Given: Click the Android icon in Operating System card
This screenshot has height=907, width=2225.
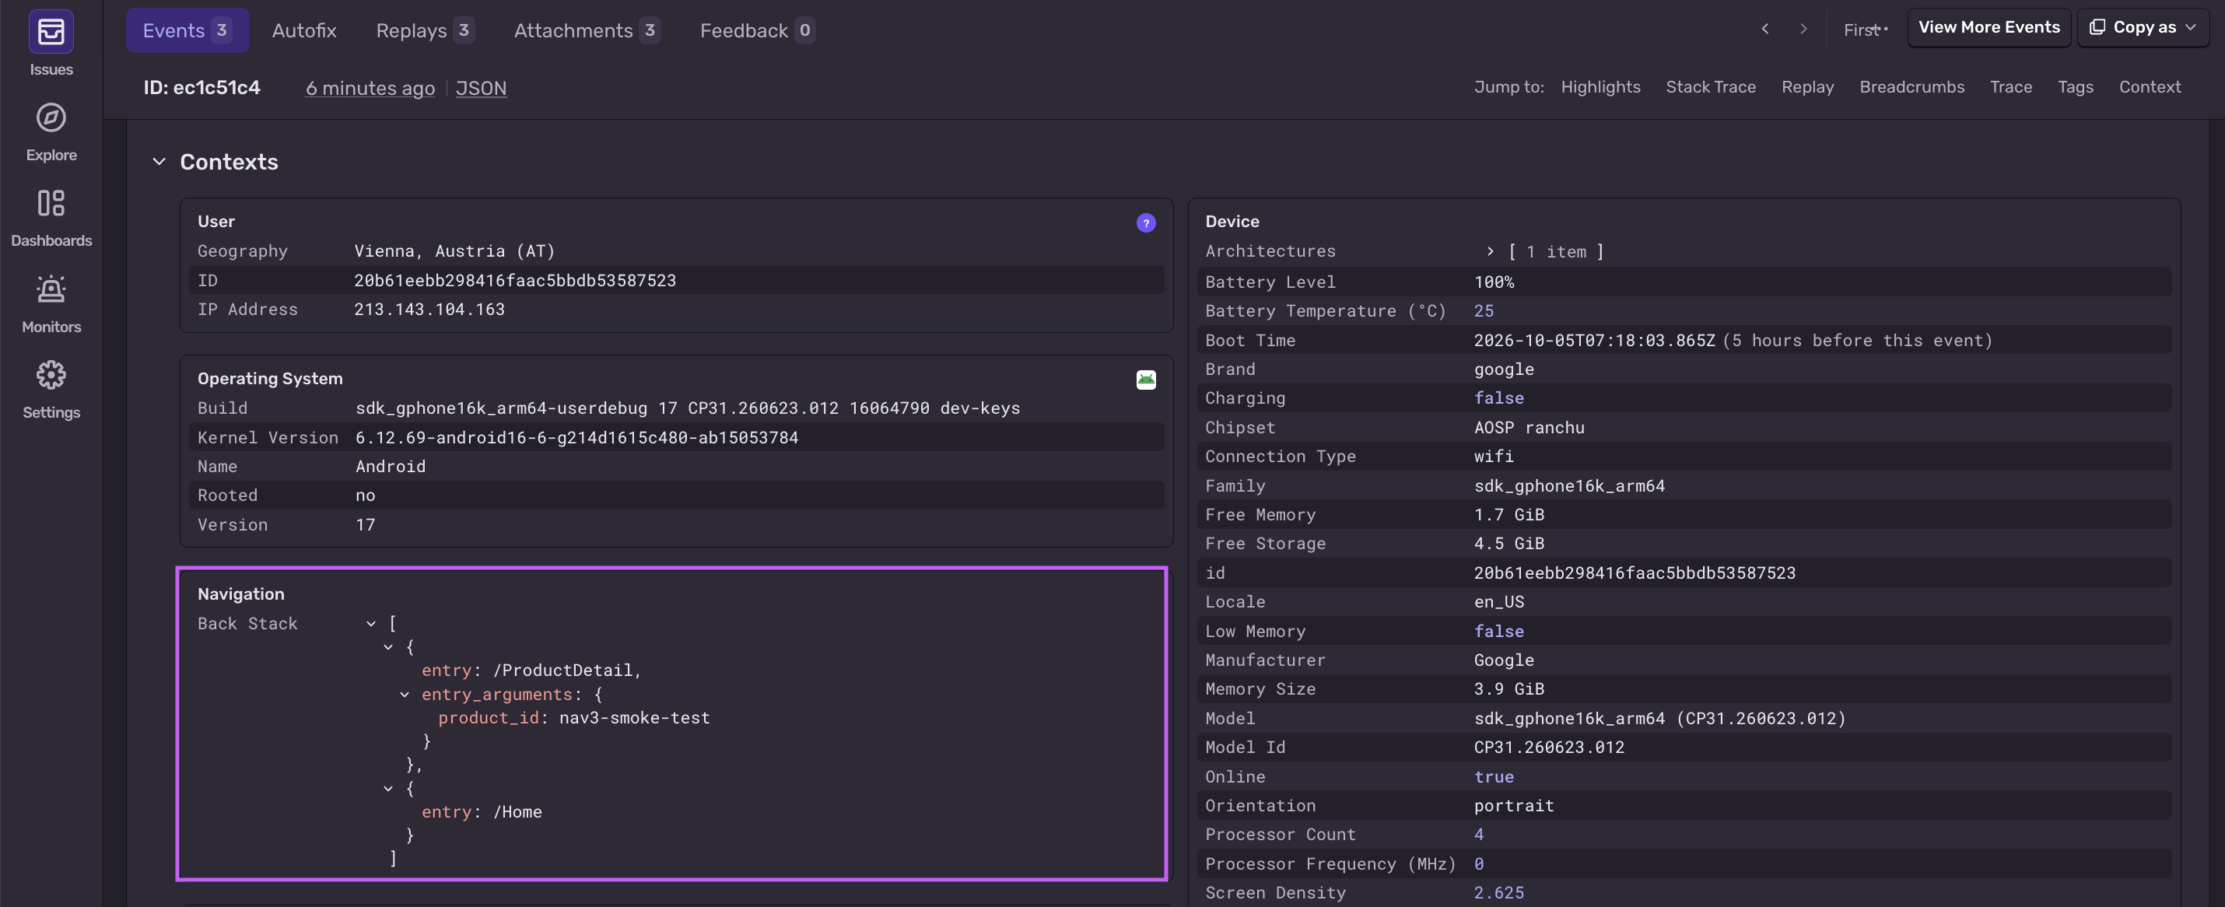Looking at the screenshot, I should coord(1145,380).
